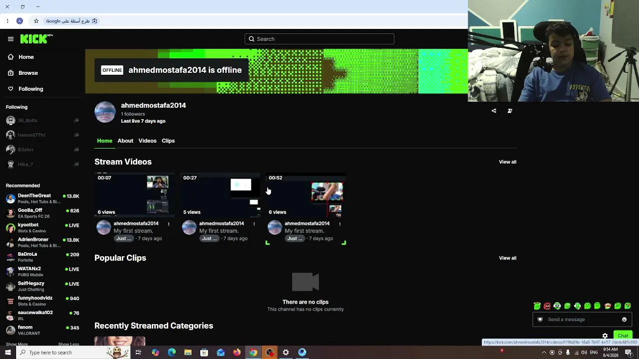
Task: Switch to the About tab
Action: pos(125,141)
